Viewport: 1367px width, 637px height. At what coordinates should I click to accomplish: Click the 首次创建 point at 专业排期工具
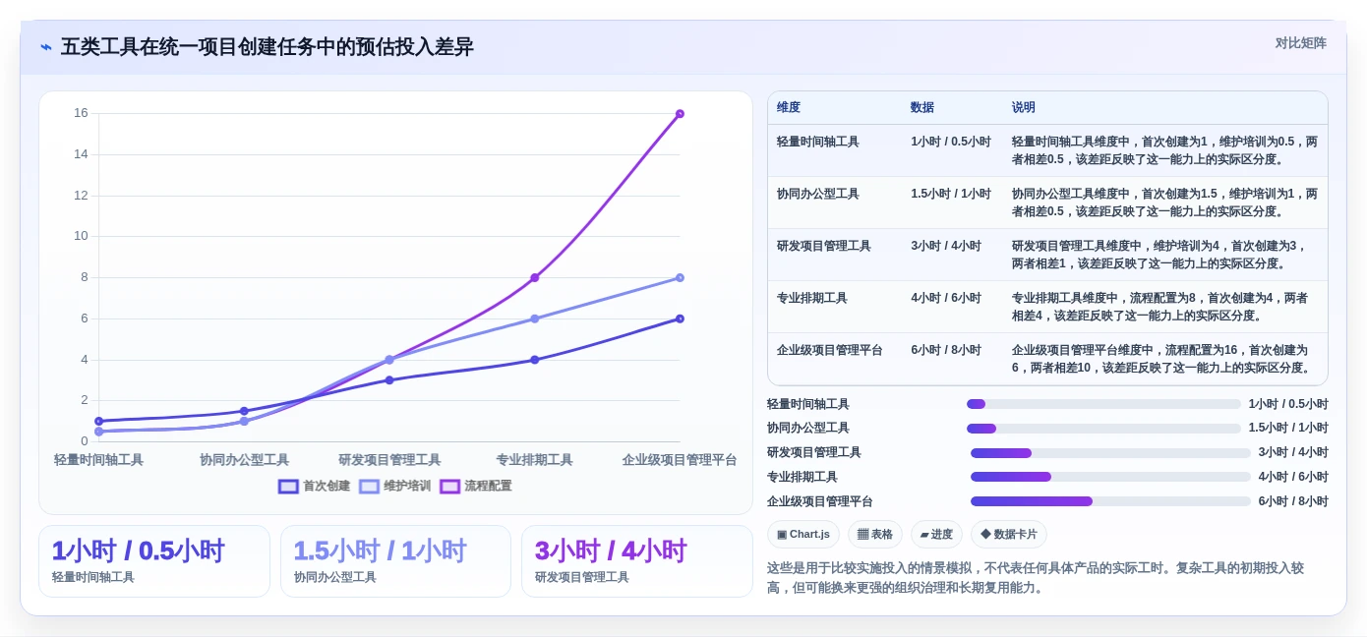(x=534, y=360)
